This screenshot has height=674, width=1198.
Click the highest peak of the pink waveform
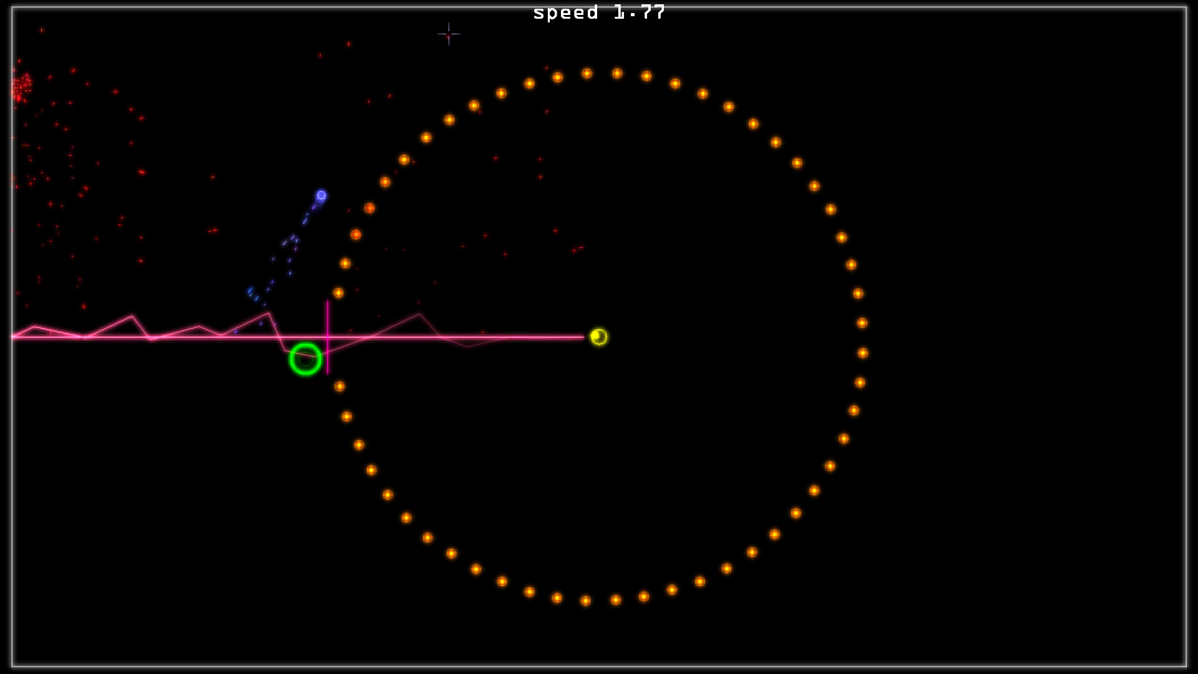(x=268, y=312)
